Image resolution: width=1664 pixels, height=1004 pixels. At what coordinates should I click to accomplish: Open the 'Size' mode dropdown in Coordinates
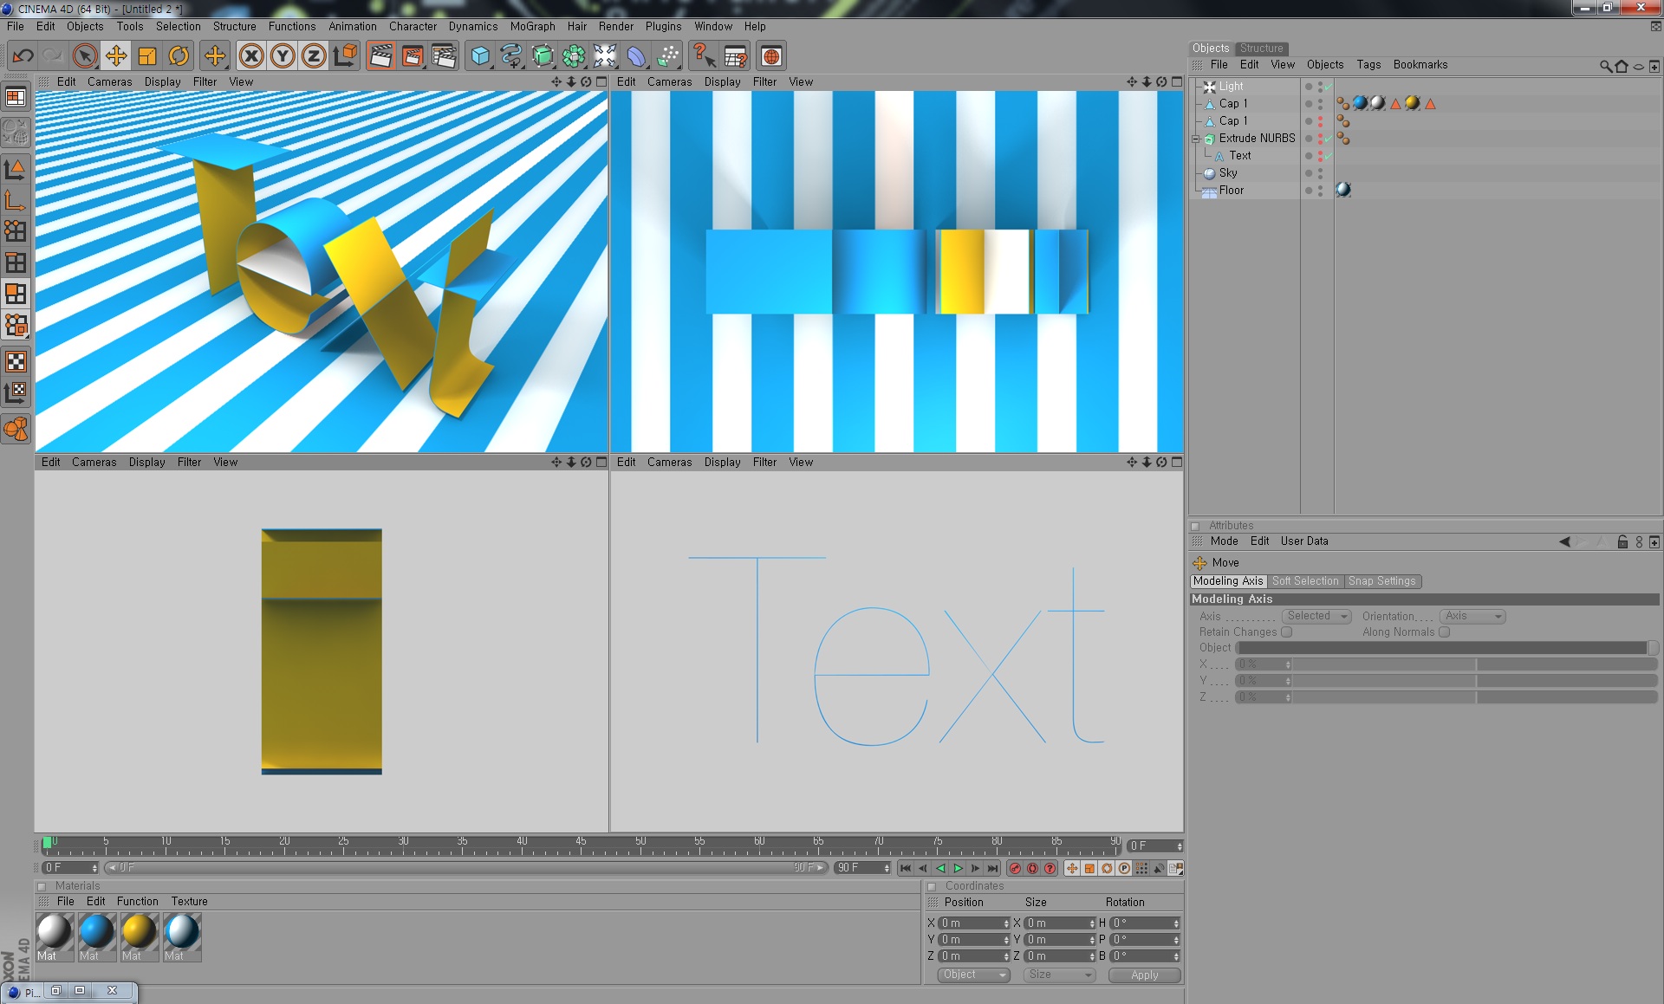[1059, 975]
